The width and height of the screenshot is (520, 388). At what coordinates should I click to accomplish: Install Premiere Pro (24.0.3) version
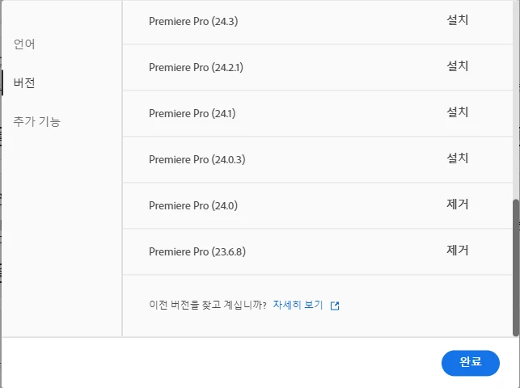457,158
